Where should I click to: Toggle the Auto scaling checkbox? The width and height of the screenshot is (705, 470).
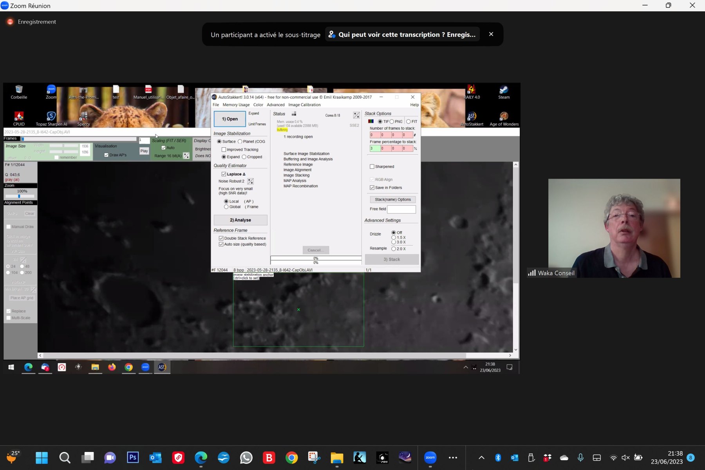pos(164,148)
